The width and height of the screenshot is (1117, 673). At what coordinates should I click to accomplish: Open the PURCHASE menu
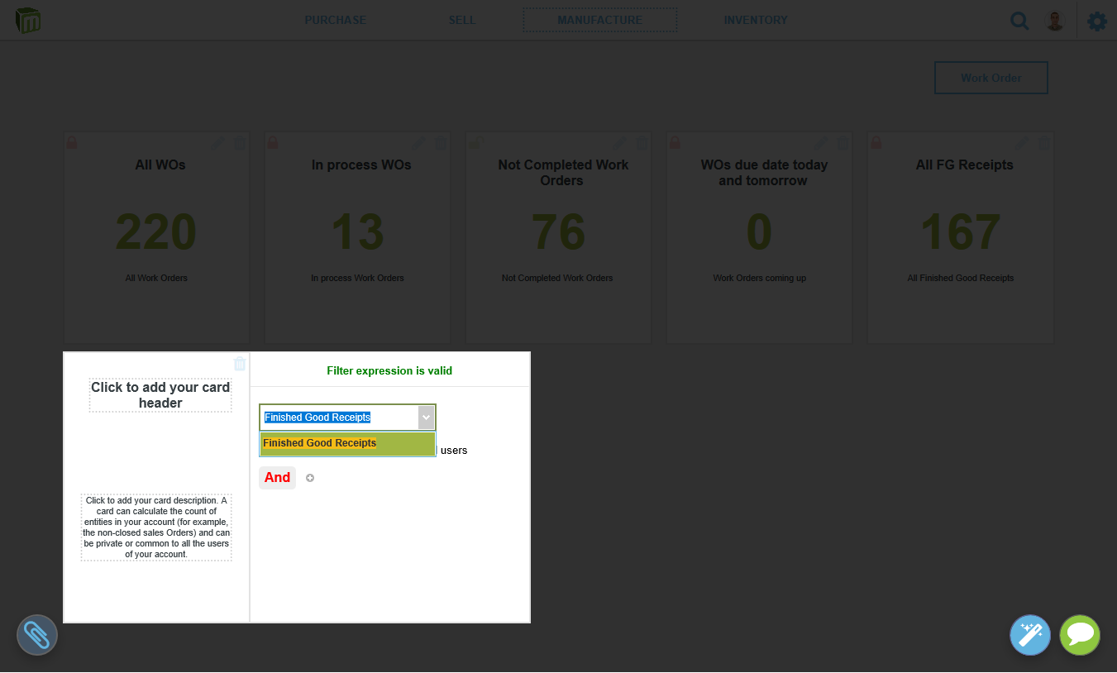point(335,20)
